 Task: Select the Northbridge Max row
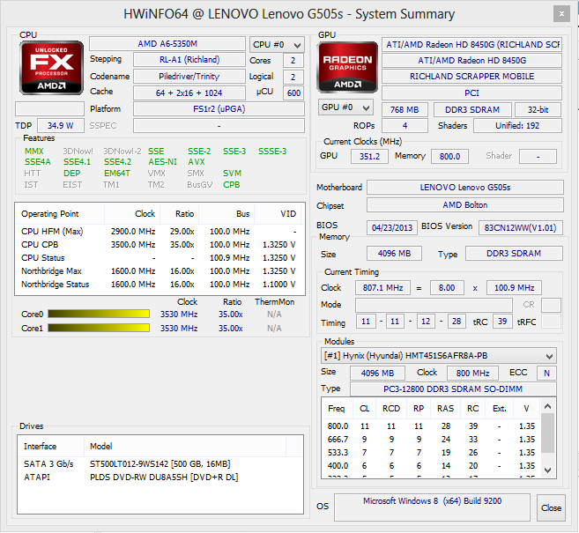160,271
